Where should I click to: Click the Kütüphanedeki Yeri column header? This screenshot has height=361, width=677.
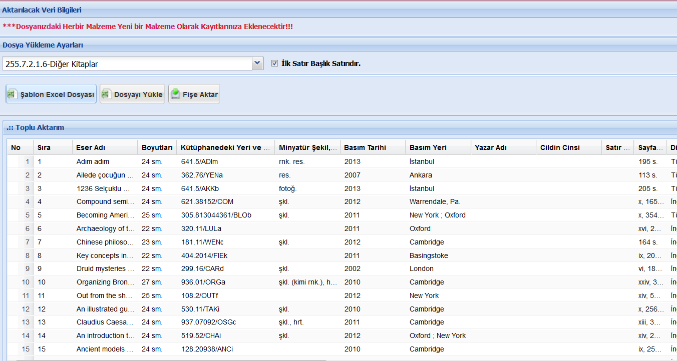(x=226, y=147)
